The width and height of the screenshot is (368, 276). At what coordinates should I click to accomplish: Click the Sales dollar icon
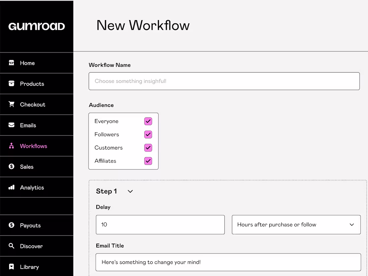[11, 167]
